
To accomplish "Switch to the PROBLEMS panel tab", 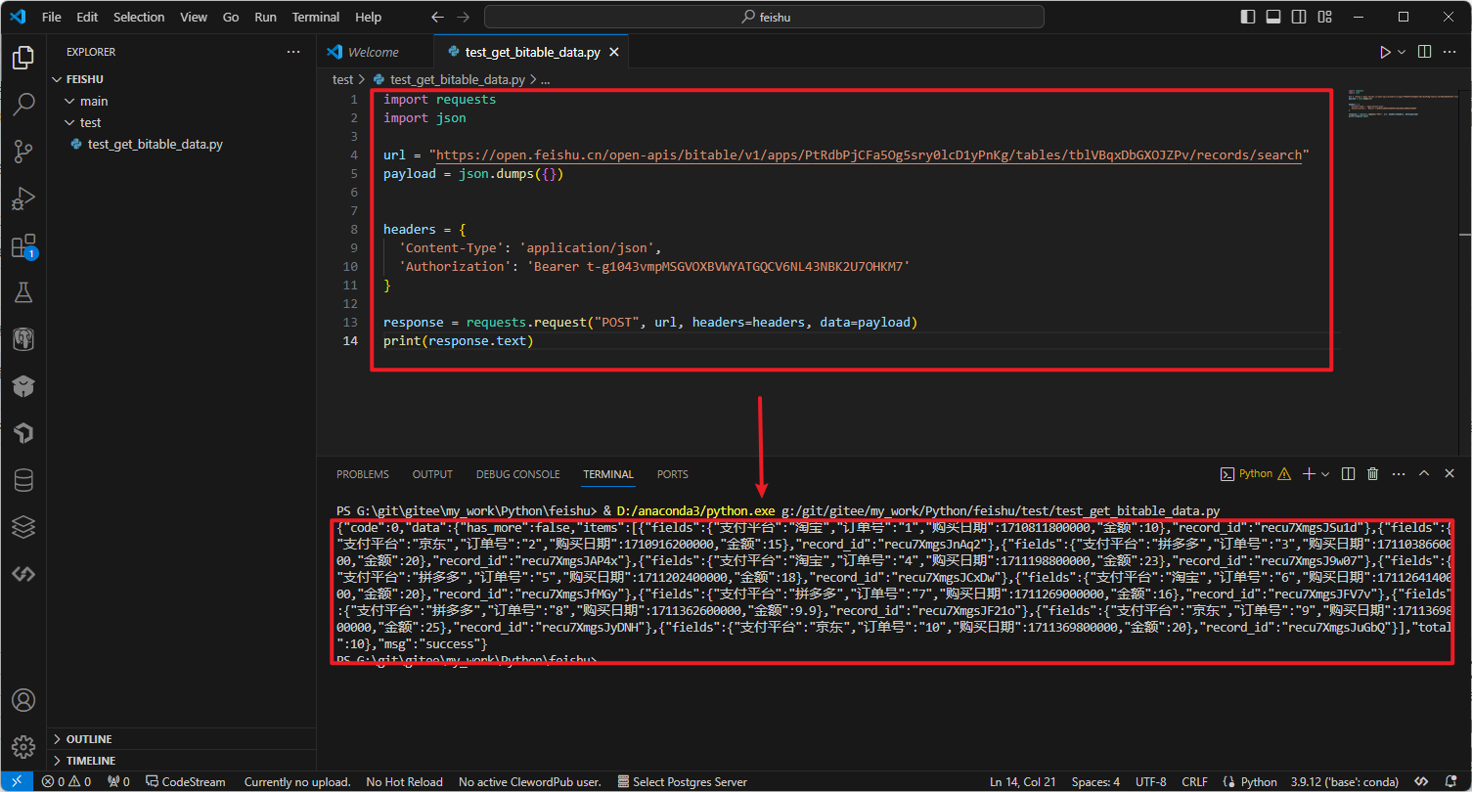I will click(363, 474).
